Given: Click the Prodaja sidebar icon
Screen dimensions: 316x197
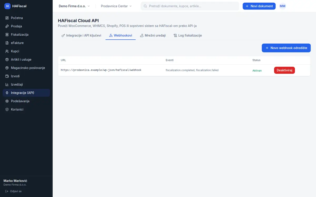Looking at the screenshot, I should point(7,26).
